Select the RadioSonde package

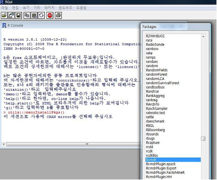point(173,45)
